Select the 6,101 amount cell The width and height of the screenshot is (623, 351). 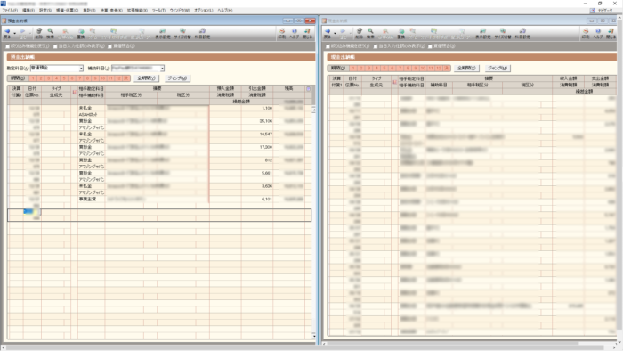pyautogui.click(x=257, y=200)
